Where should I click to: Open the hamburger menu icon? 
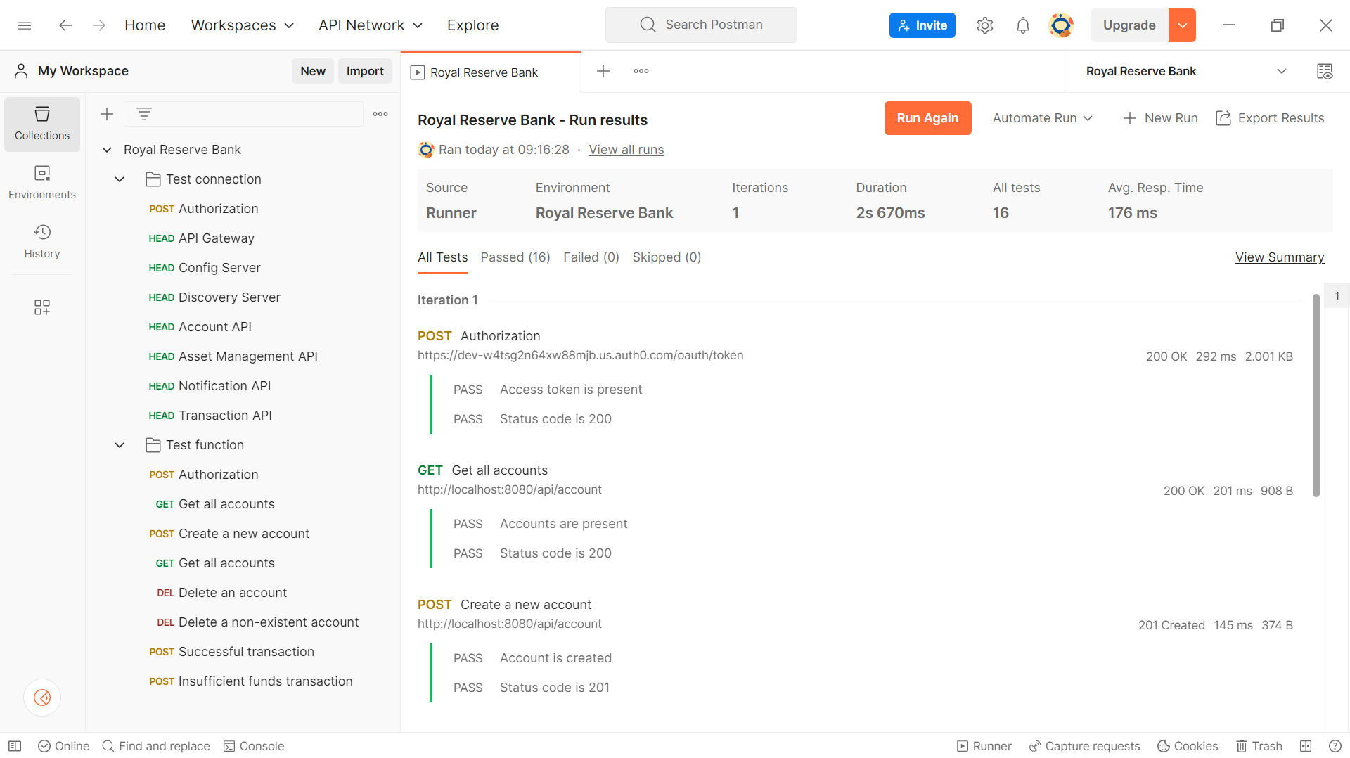click(25, 25)
